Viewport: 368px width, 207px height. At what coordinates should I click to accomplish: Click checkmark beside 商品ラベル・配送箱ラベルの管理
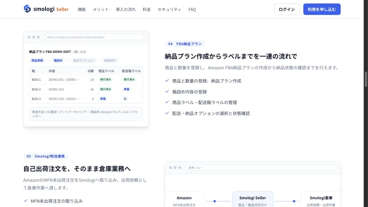[167, 102]
